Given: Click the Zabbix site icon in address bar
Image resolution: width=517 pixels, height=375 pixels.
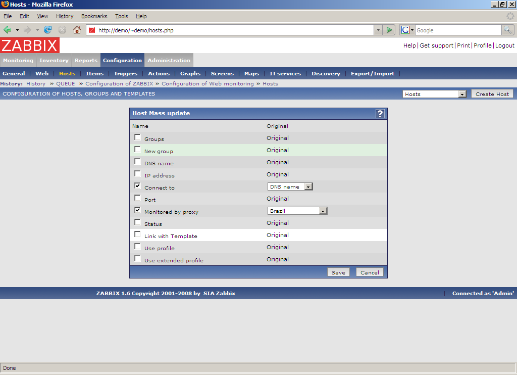Looking at the screenshot, I should coord(92,30).
